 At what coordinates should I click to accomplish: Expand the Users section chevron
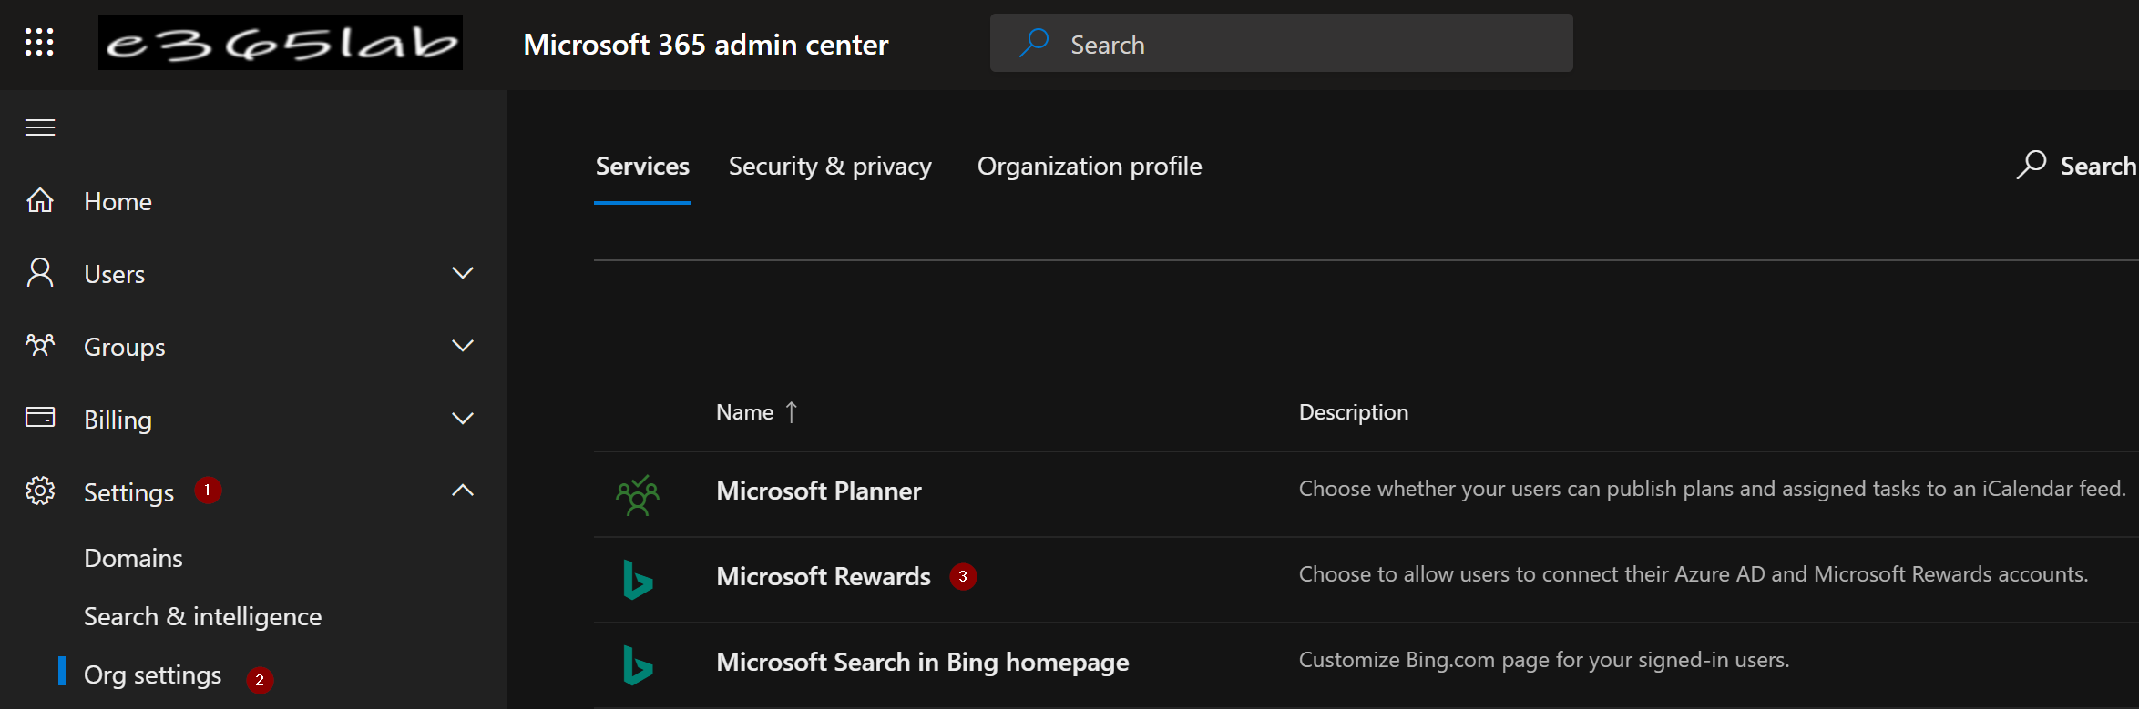pyautogui.click(x=463, y=273)
